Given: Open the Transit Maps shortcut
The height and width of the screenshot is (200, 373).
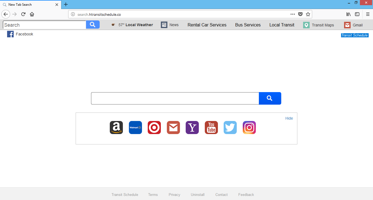Looking at the screenshot, I should 319,25.
